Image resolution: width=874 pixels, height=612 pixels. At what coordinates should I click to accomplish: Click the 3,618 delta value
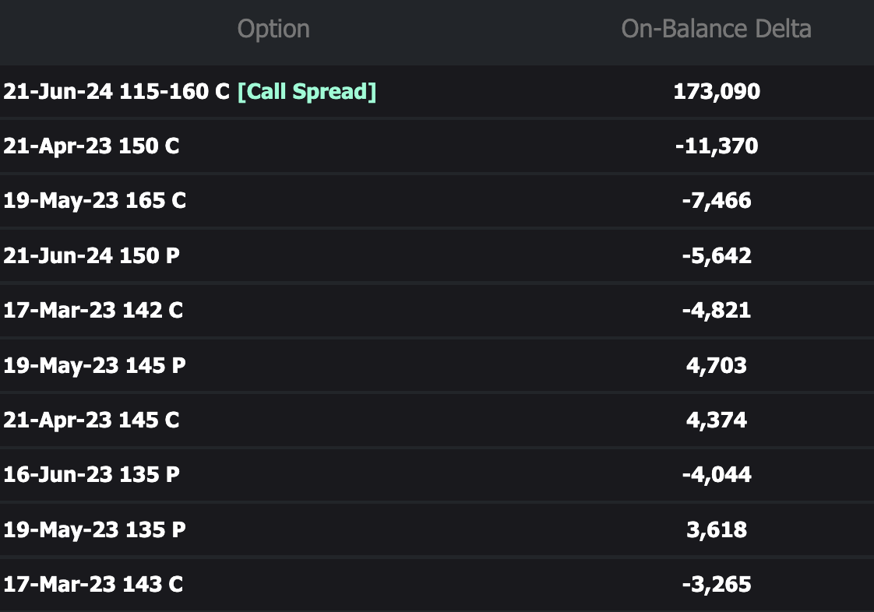716,529
